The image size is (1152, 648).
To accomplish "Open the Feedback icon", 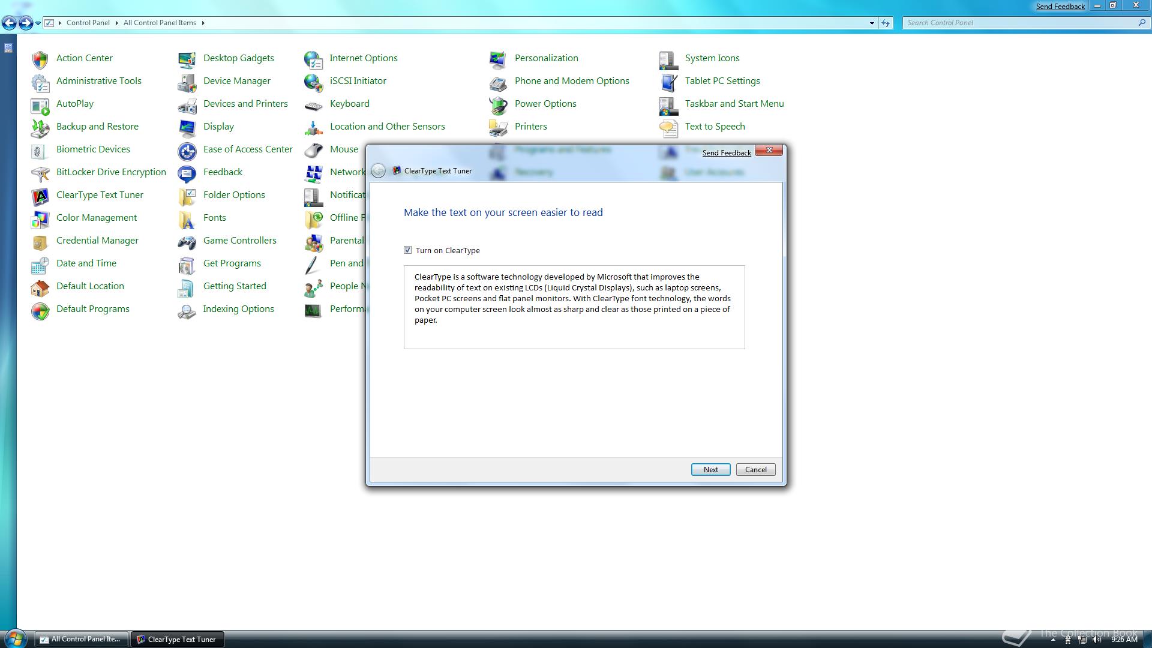I will coord(187,173).
